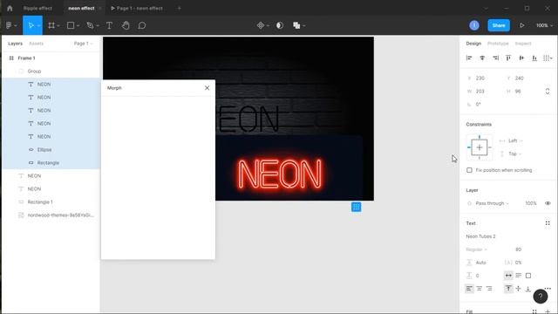Go to Figma home
The width and height of the screenshot is (558, 314).
coord(10,8)
